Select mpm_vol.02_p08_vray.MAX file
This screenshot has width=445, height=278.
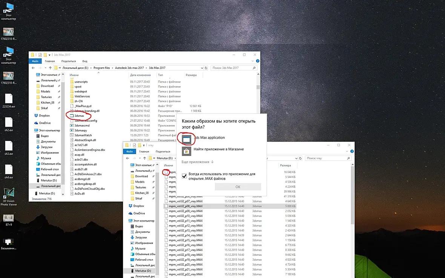click(x=230, y=206)
